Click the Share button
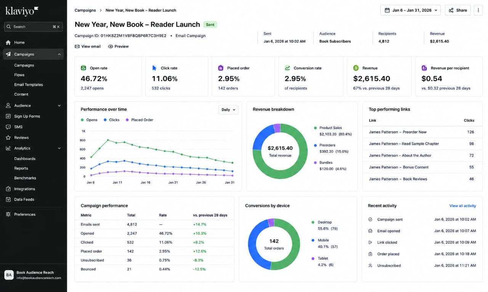The width and height of the screenshot is (488, 292). coord(458,10)
